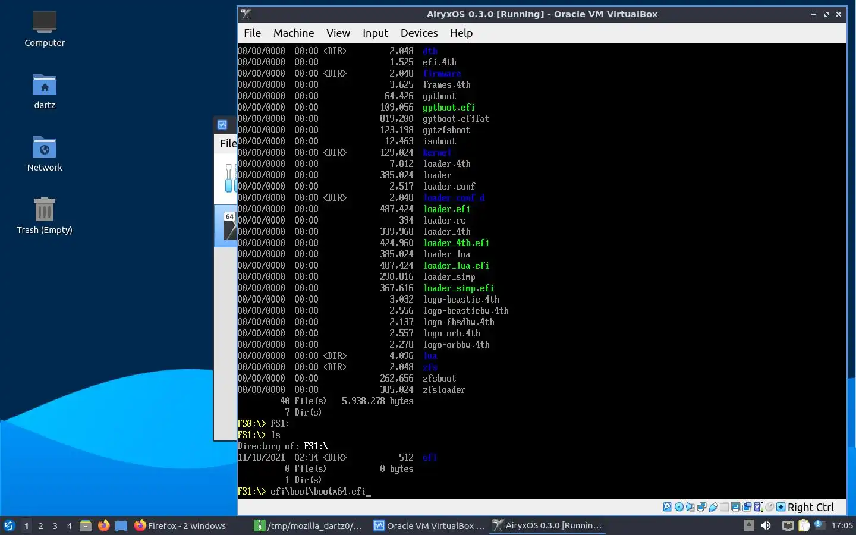Open the Firefox - 2 windows taskbar group

[181, 525]
